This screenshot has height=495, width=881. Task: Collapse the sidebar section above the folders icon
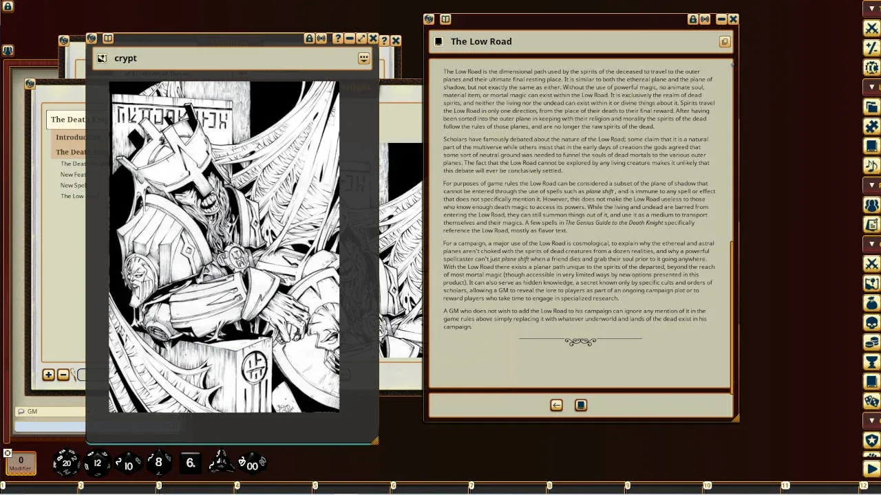click(872, 87)
